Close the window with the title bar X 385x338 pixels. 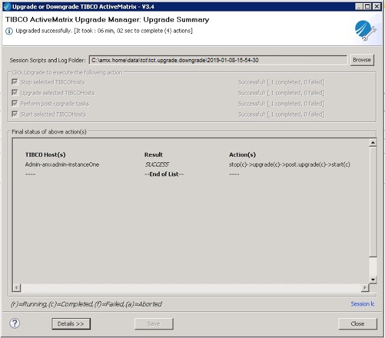pyautogui.click(x=377, y=7)
